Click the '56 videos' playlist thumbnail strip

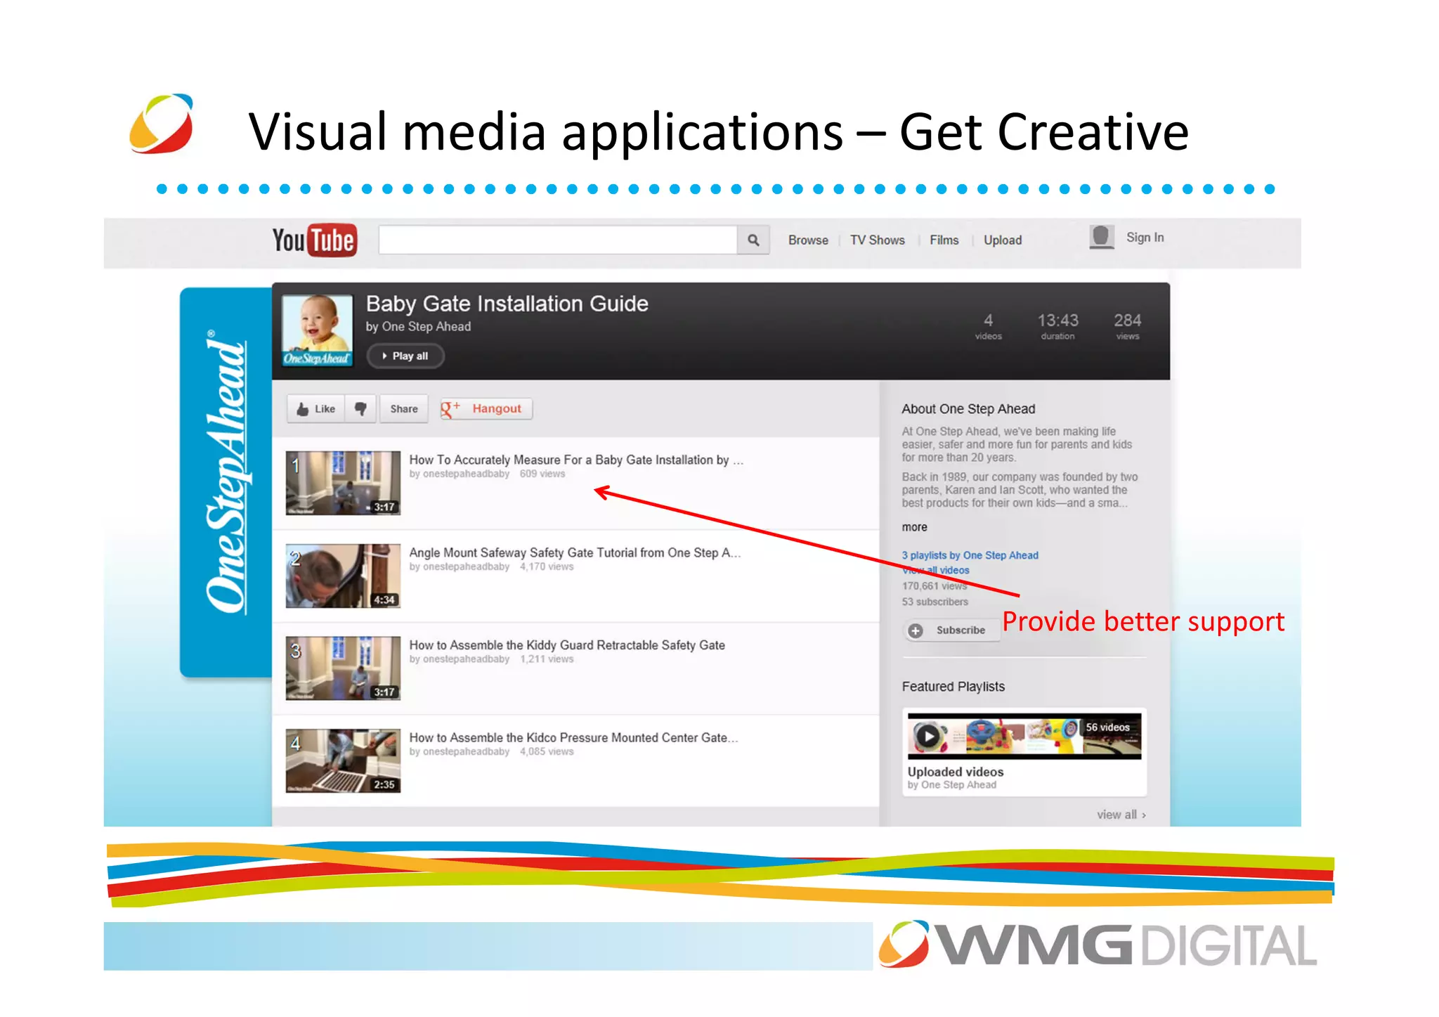click(x=1024, y=736)
